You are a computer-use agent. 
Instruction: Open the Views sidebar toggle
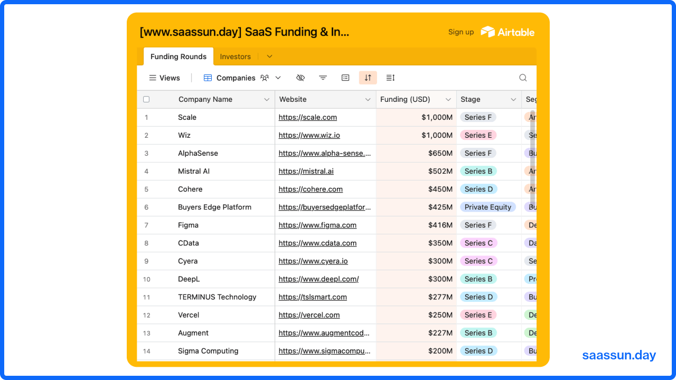pos(164,78)
